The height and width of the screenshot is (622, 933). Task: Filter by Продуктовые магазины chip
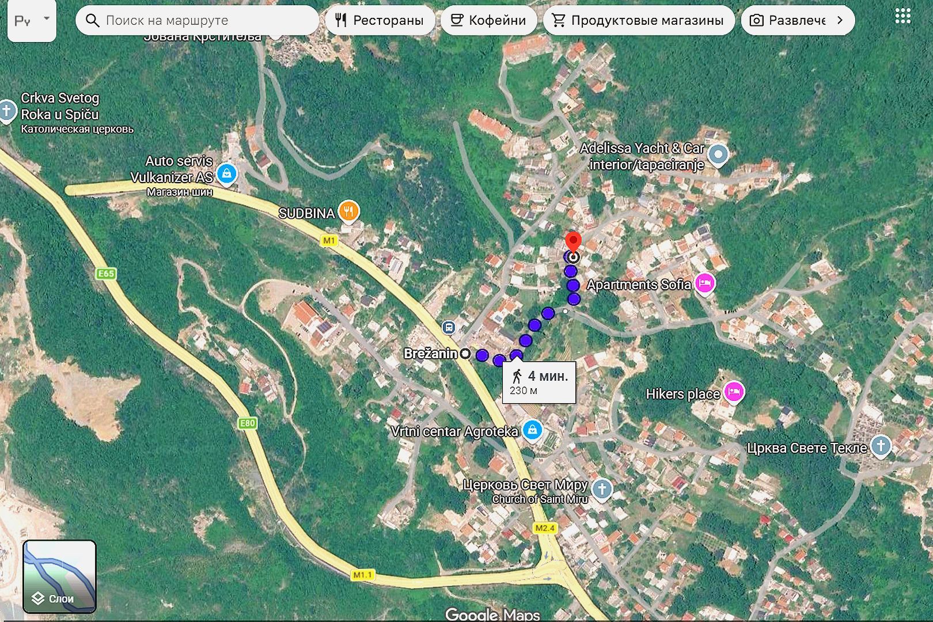click(639, 20)
